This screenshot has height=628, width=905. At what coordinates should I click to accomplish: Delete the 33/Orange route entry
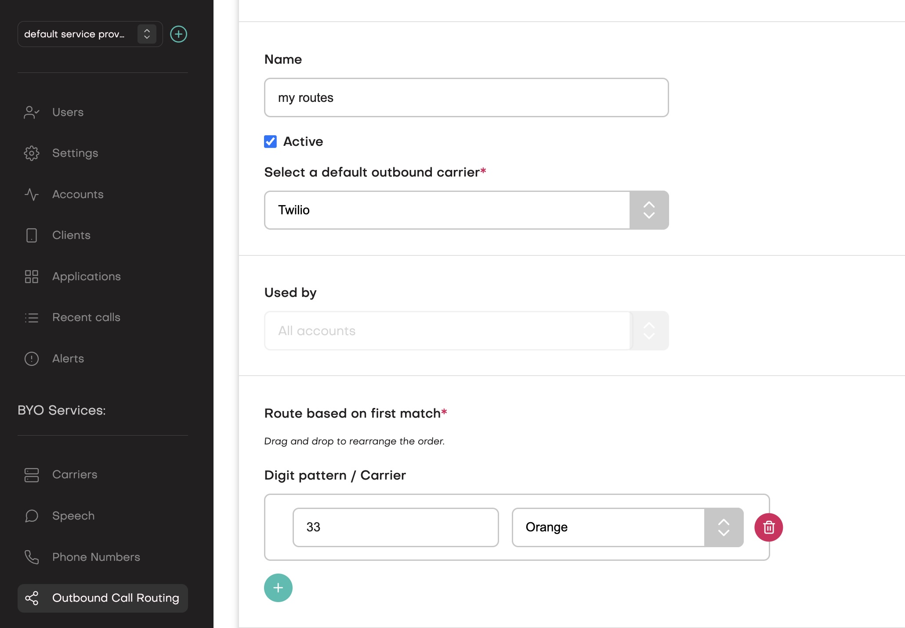[768, 527]
